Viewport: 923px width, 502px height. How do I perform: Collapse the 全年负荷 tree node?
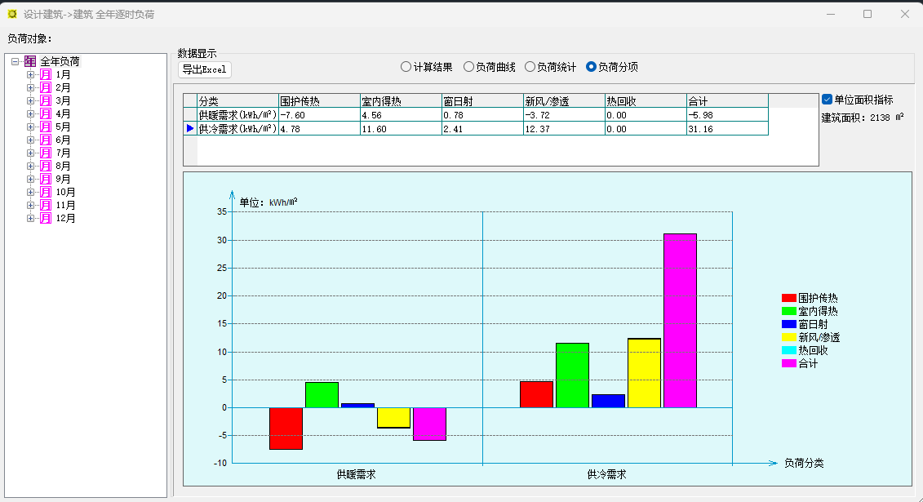(16, 61)
